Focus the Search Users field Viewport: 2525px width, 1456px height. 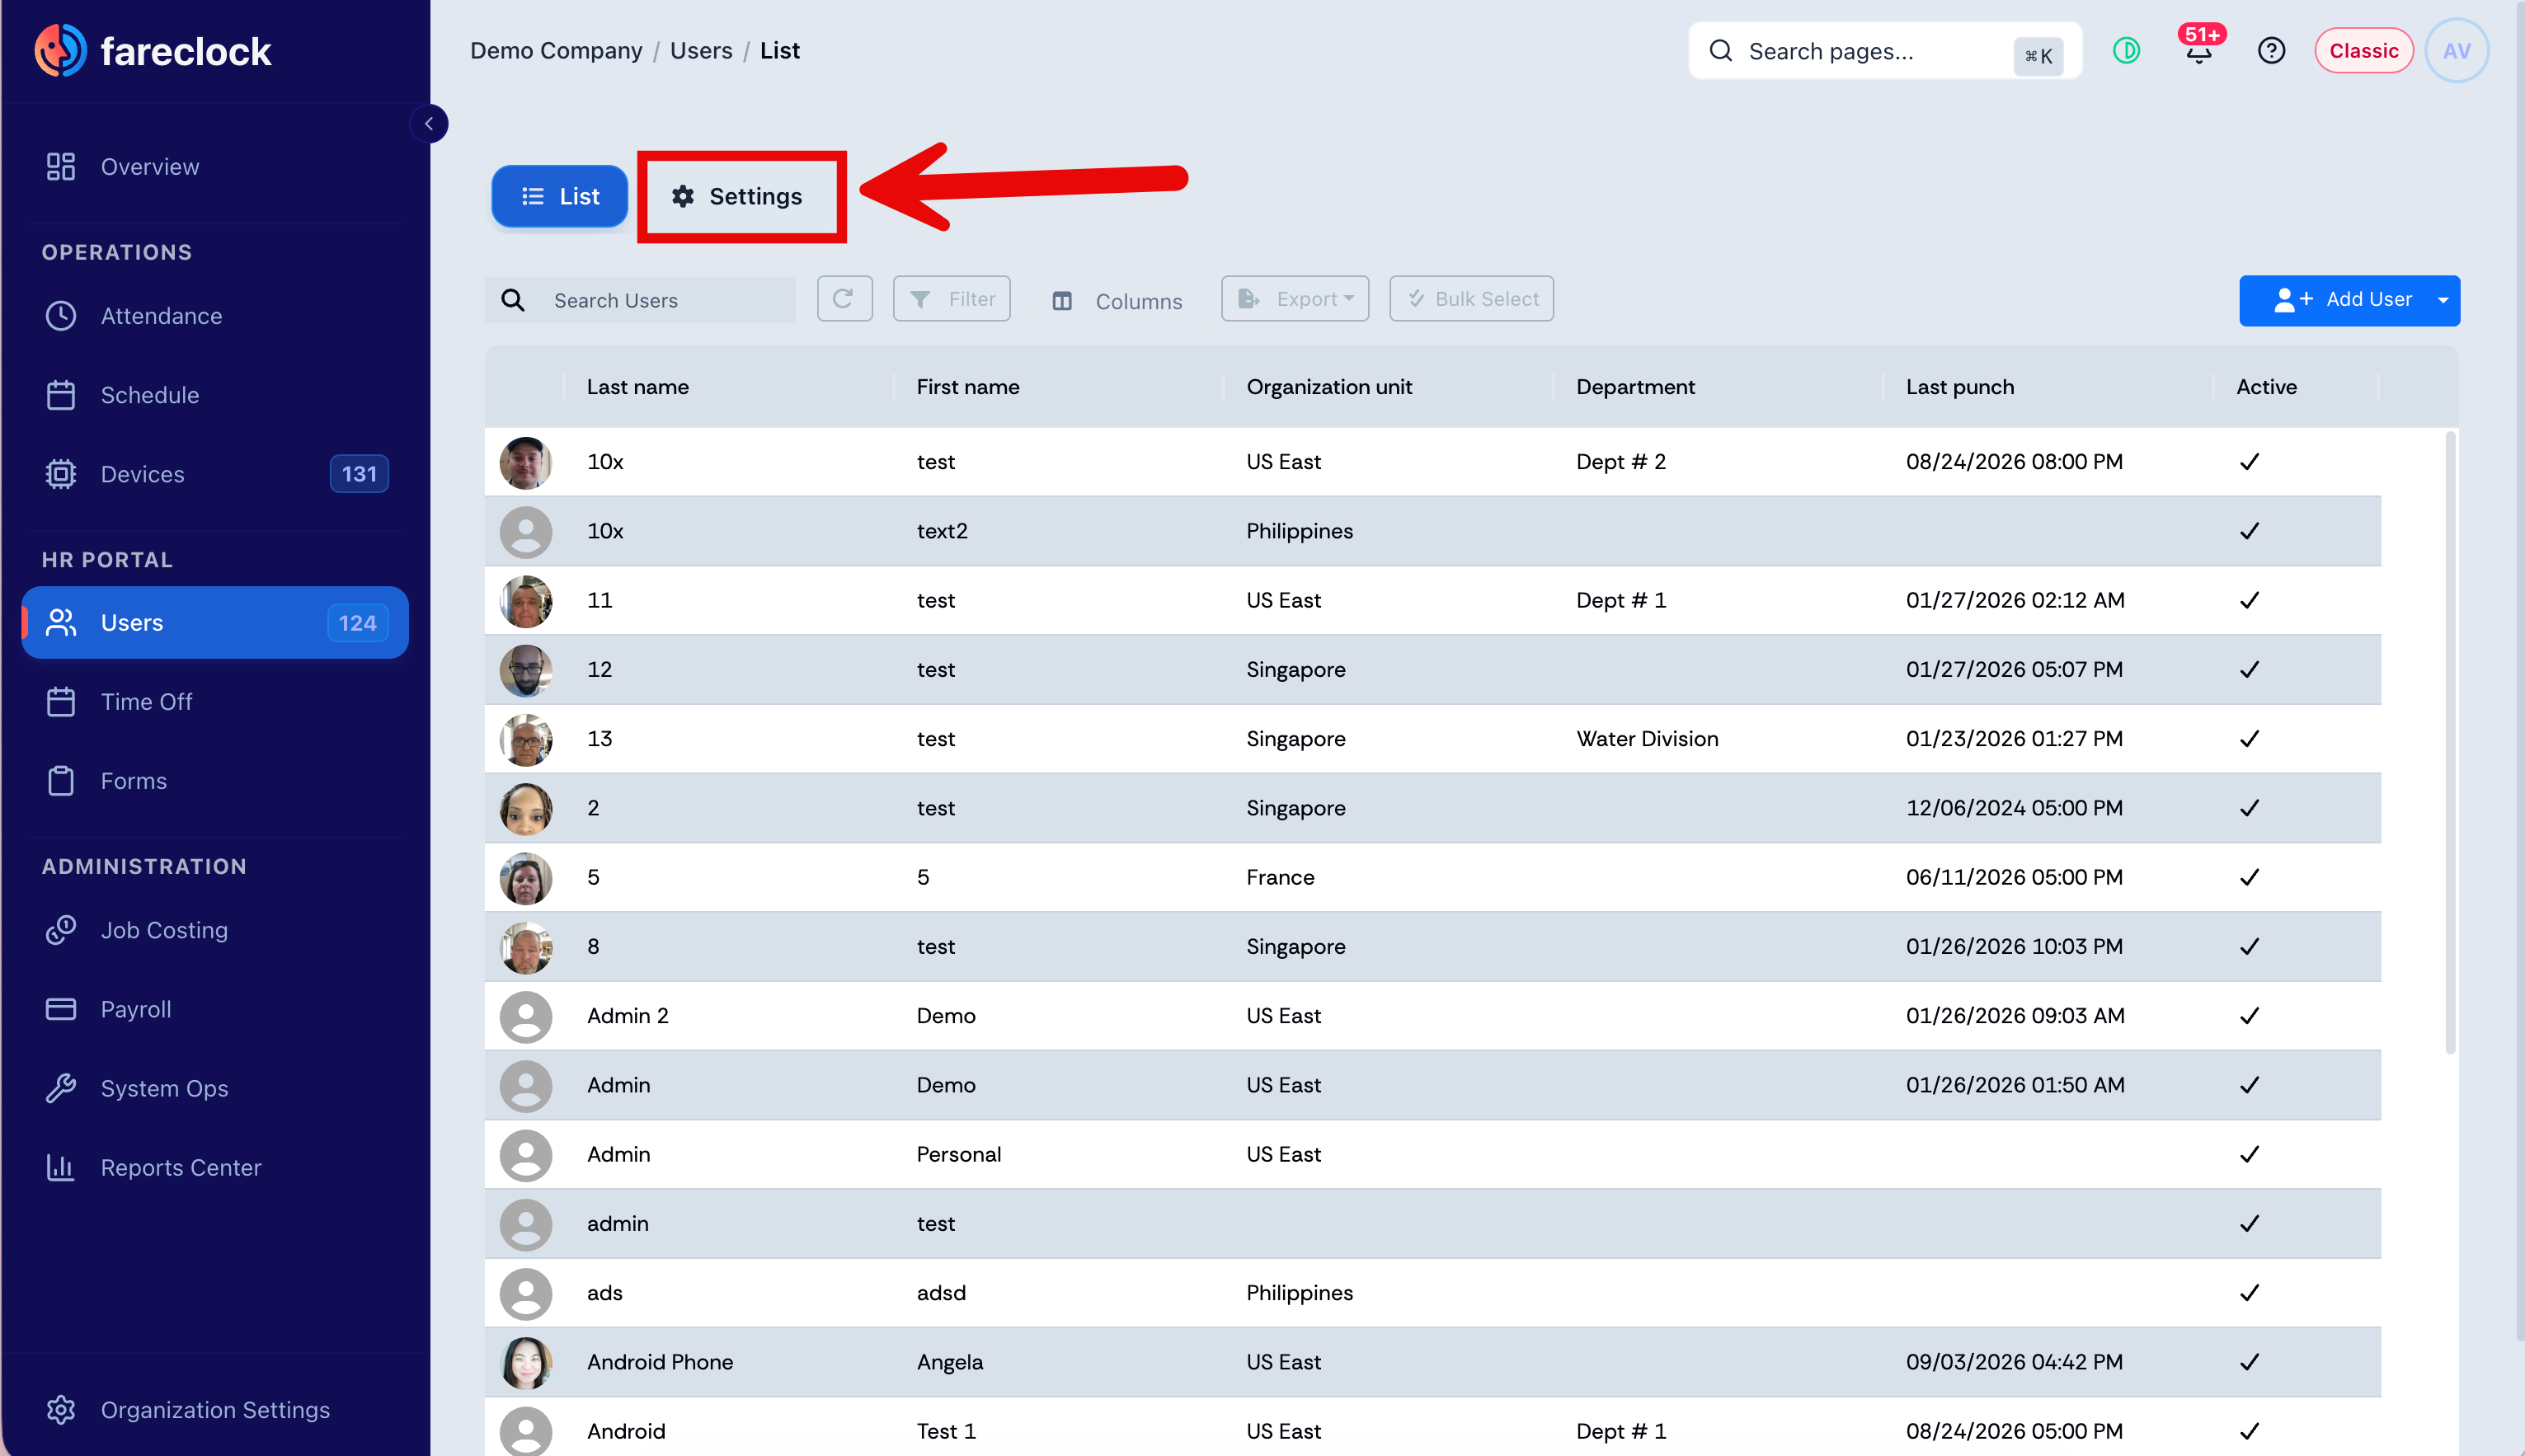pos(640,300)
